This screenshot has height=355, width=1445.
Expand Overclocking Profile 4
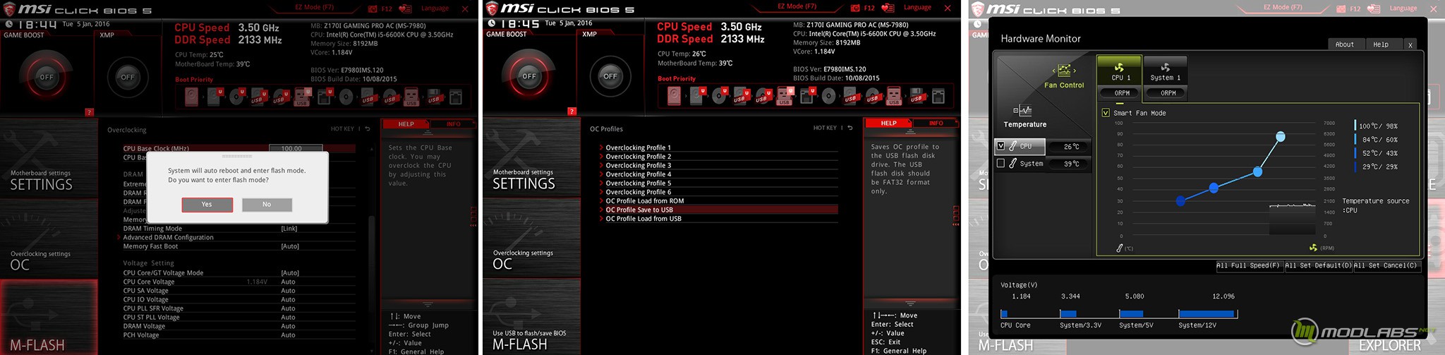click(718, 174)
